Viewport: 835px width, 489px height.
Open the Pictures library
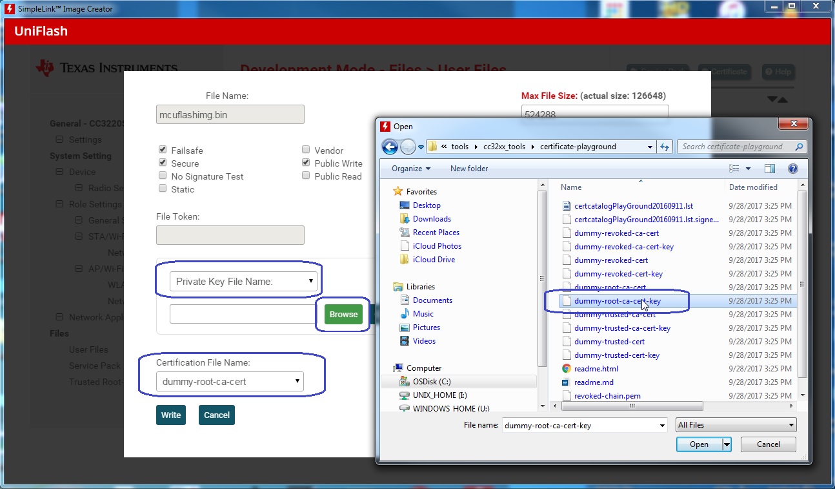[427, 328]
